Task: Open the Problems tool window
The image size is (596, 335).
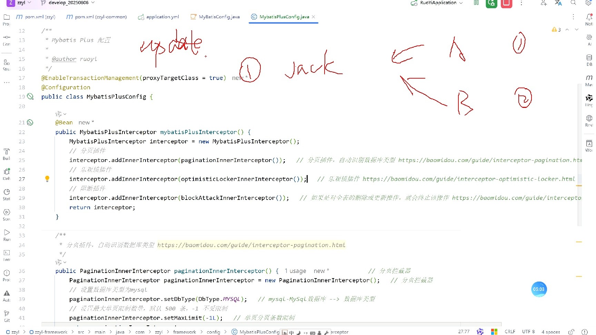Action: [7, 273]
